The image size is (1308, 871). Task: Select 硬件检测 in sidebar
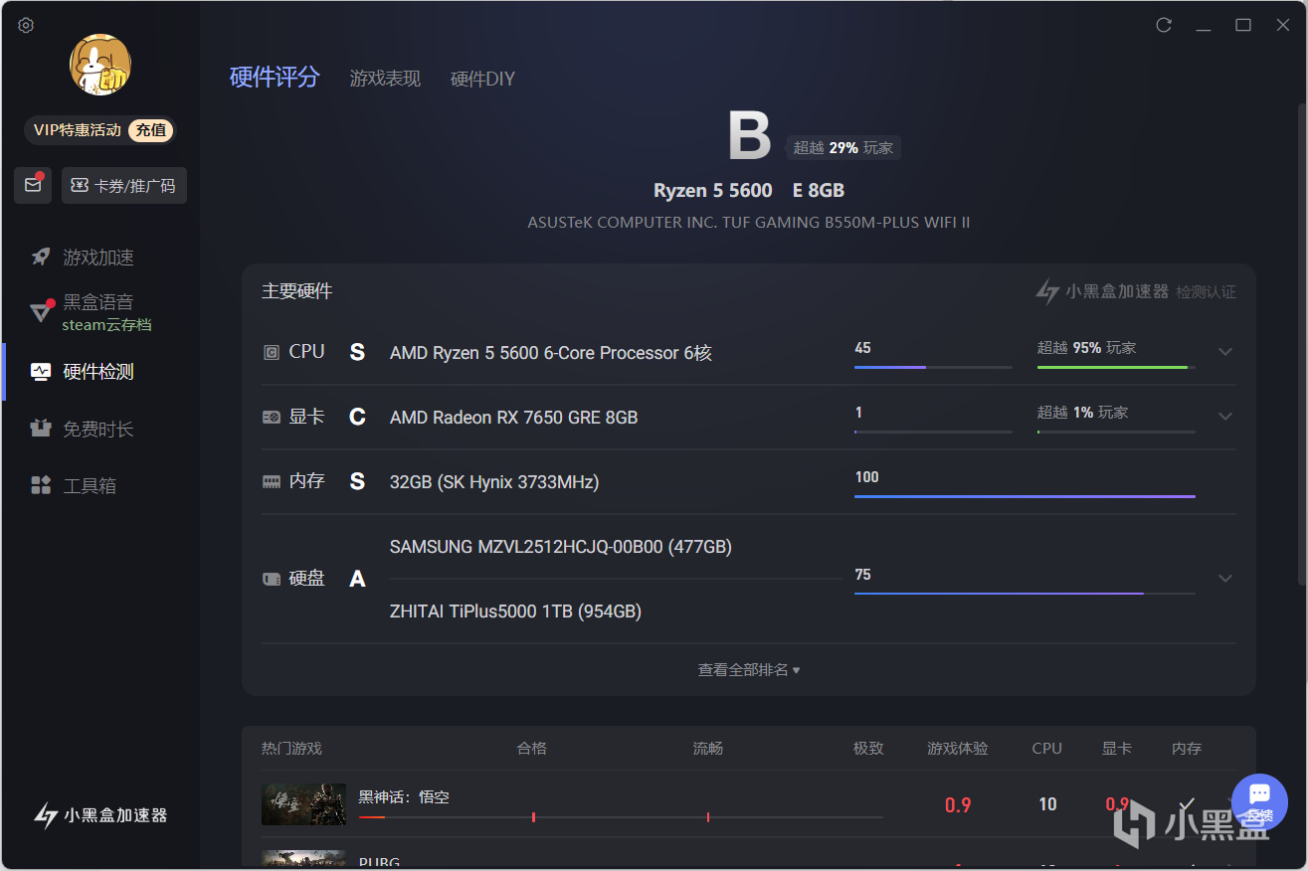tap(99, 372)
